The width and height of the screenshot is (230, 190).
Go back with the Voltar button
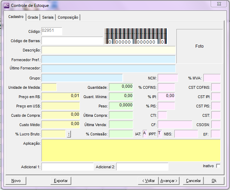click(x=148, y=181)
